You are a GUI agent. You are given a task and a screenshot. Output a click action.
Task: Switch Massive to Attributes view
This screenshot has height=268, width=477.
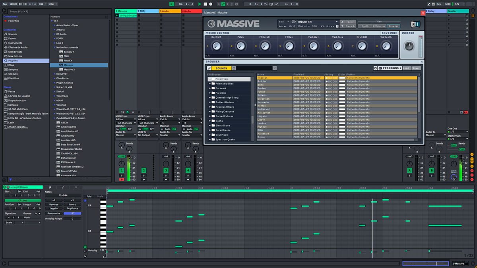pos(379,26)
